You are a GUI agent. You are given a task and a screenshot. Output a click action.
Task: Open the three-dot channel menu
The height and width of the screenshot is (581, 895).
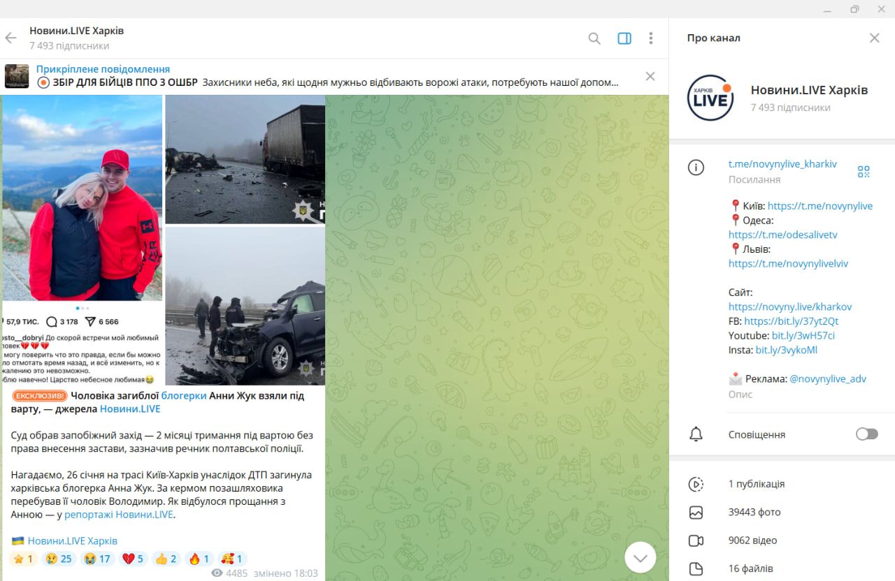(x=651, y=38)
